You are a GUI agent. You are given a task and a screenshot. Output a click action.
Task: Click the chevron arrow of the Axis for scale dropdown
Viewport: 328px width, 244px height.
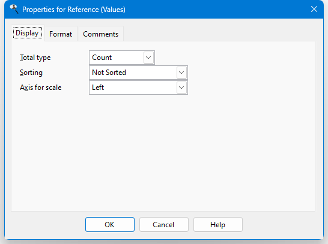(181, 88)
